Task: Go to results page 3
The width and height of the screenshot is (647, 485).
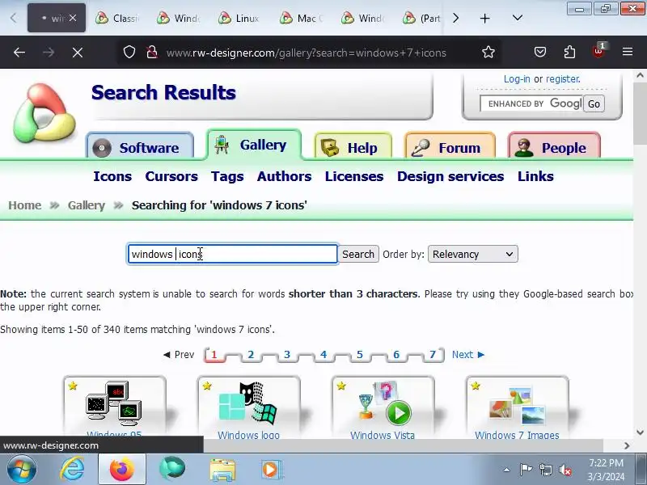Action: coord(287,354)
